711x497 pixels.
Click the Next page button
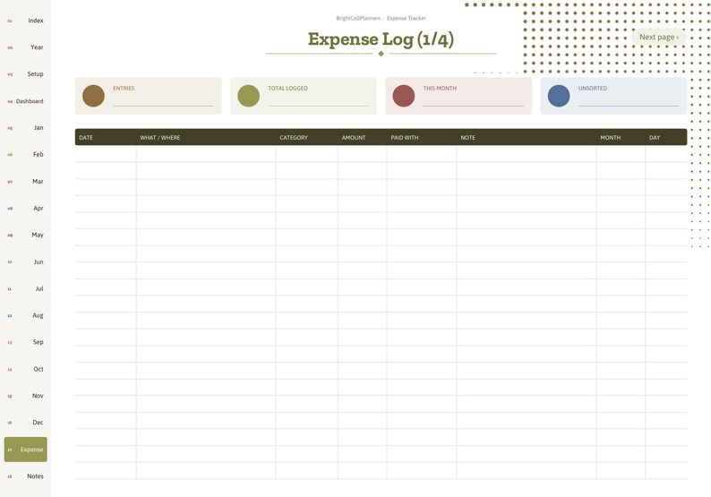[659, 38]
